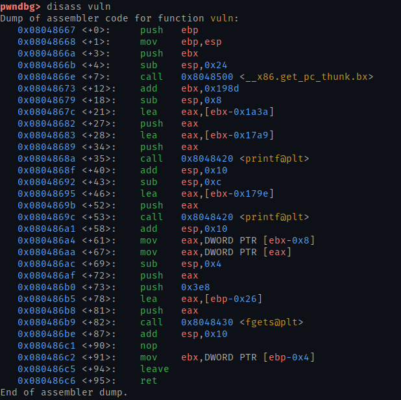
Task: Click operand 'ebx,DWORD PTR [ebp-0x4]'
Action: (x=248, y=358)
